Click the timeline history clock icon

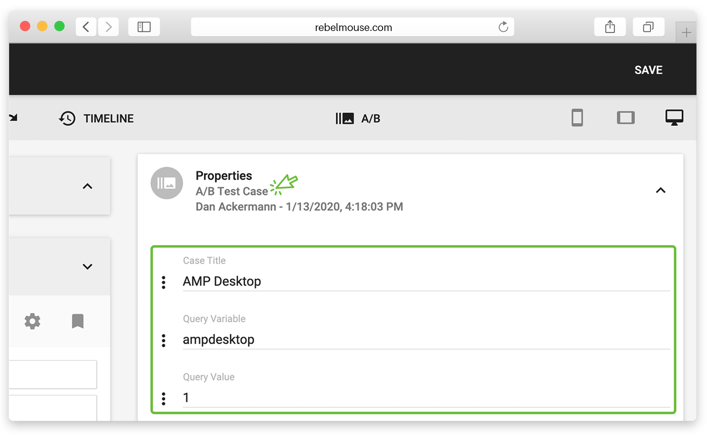[67, 118]
